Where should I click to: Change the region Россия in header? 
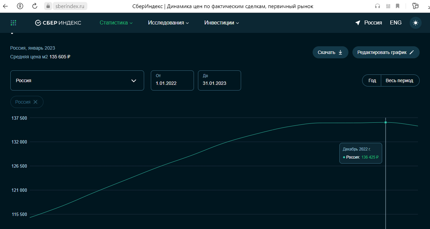click(369, 23)
